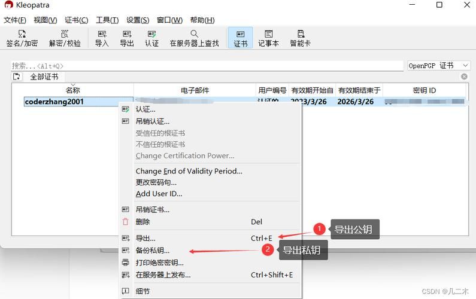Click the icon beside 导出... menu entry

[x=125, y=238]
